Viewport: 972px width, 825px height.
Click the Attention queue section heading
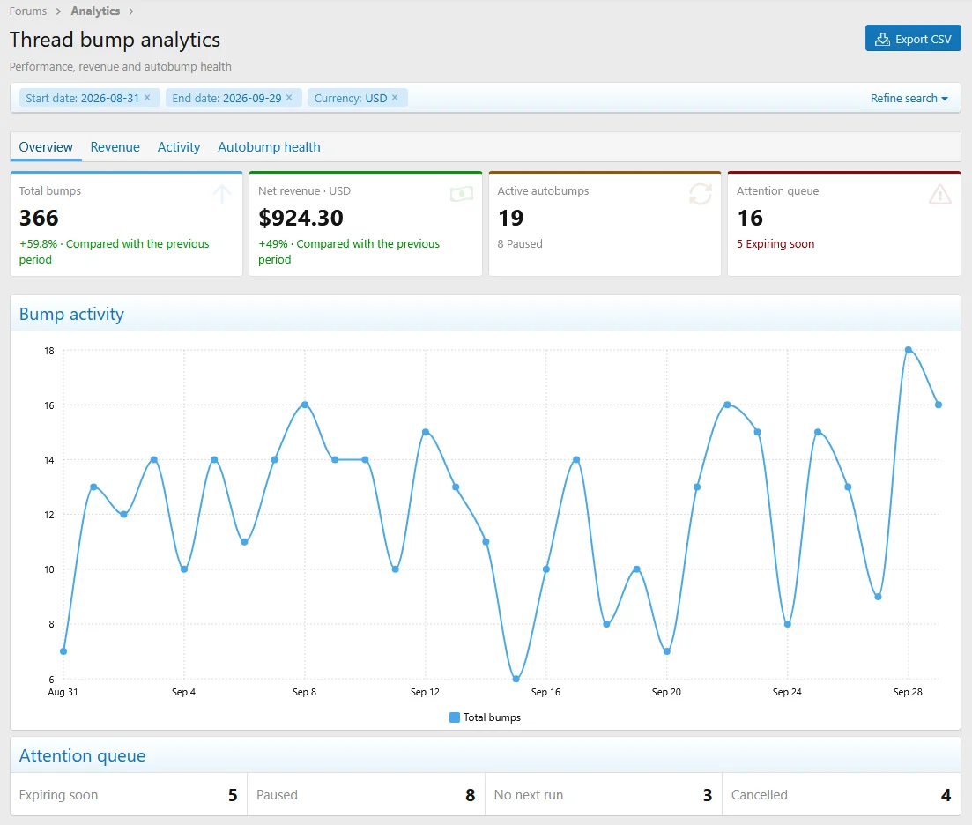coord(83,755)
